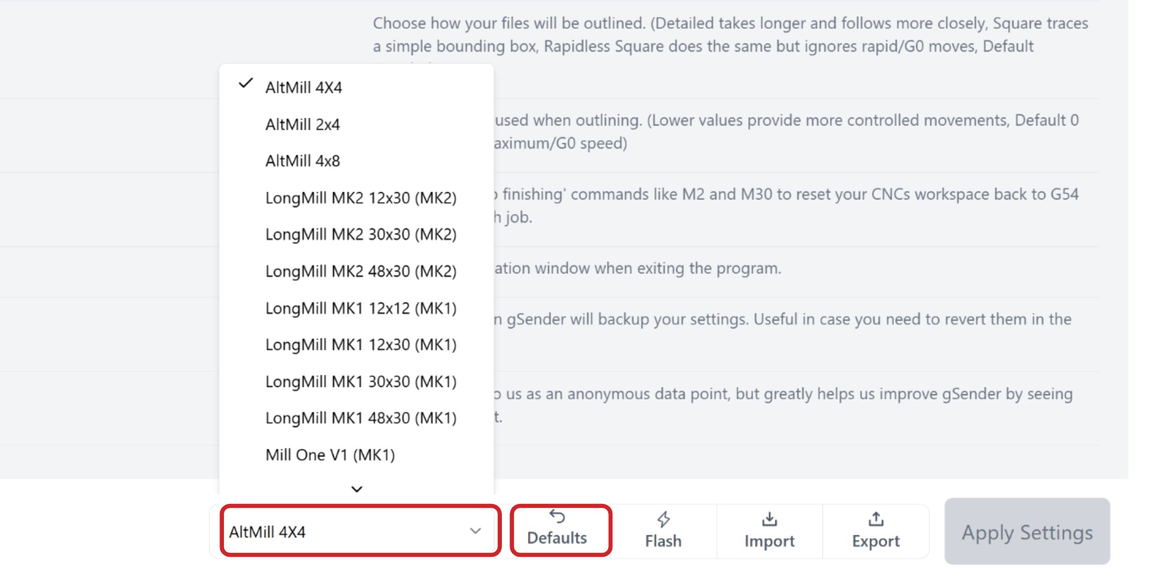
Task: Choose the AltMill 4x8 profile
Action: (x=302, y=161)
